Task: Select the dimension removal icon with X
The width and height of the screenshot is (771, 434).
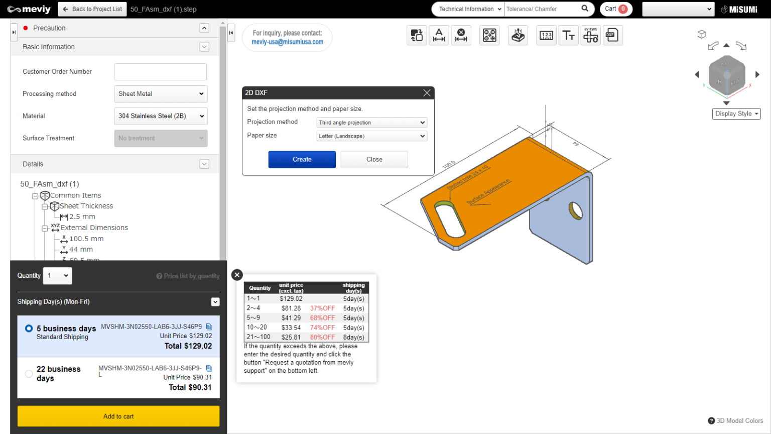Action: point(461,35)
